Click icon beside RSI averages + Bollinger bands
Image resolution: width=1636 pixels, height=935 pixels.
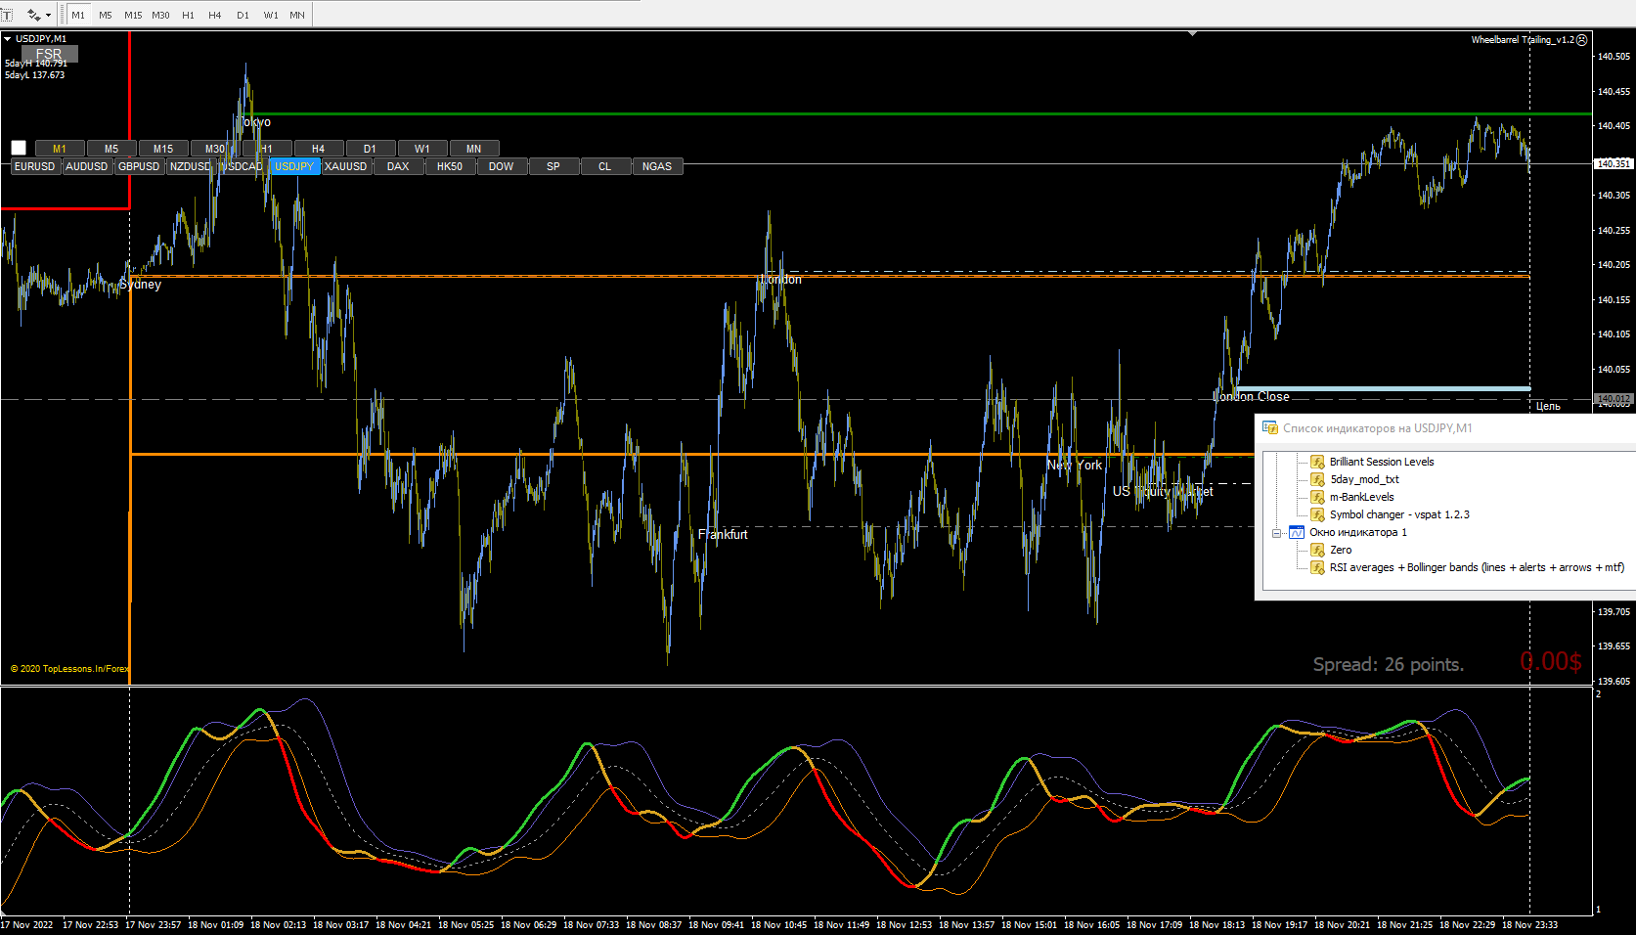pyautogui.click(x=1318, y=567)
